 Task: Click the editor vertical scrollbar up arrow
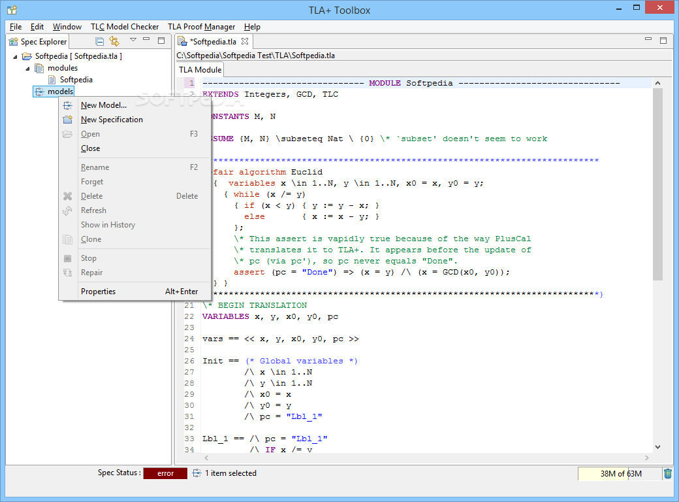[658, 83]
